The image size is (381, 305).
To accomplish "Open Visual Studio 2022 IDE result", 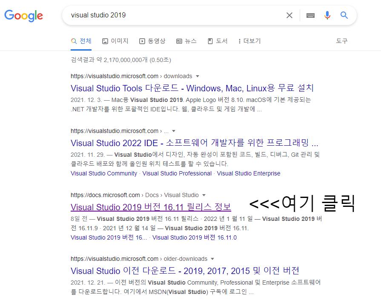I will pos(195,143).
